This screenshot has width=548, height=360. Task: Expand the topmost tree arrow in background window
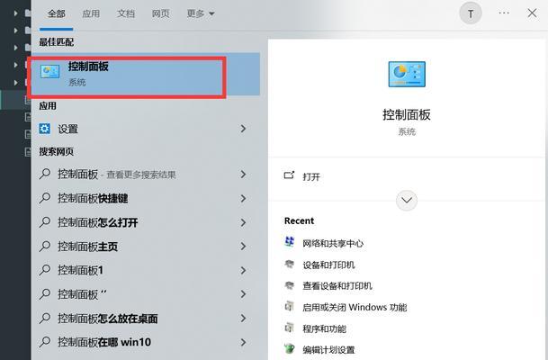click(x=15, y=13)
